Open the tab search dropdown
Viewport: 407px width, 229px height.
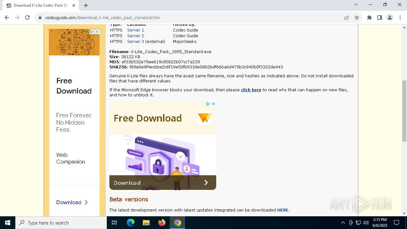pos(356,4)
